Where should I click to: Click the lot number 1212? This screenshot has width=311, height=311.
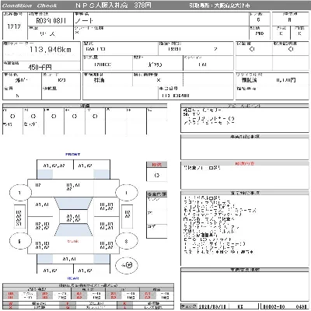[x=14, y=26]
